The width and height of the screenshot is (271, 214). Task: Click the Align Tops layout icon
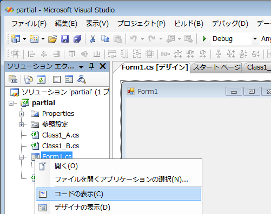[72, 54]
